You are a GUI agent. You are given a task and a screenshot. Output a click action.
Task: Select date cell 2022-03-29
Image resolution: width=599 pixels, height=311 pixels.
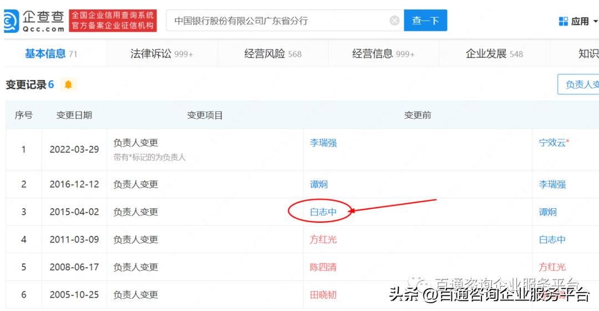click(x=74, y=149)
